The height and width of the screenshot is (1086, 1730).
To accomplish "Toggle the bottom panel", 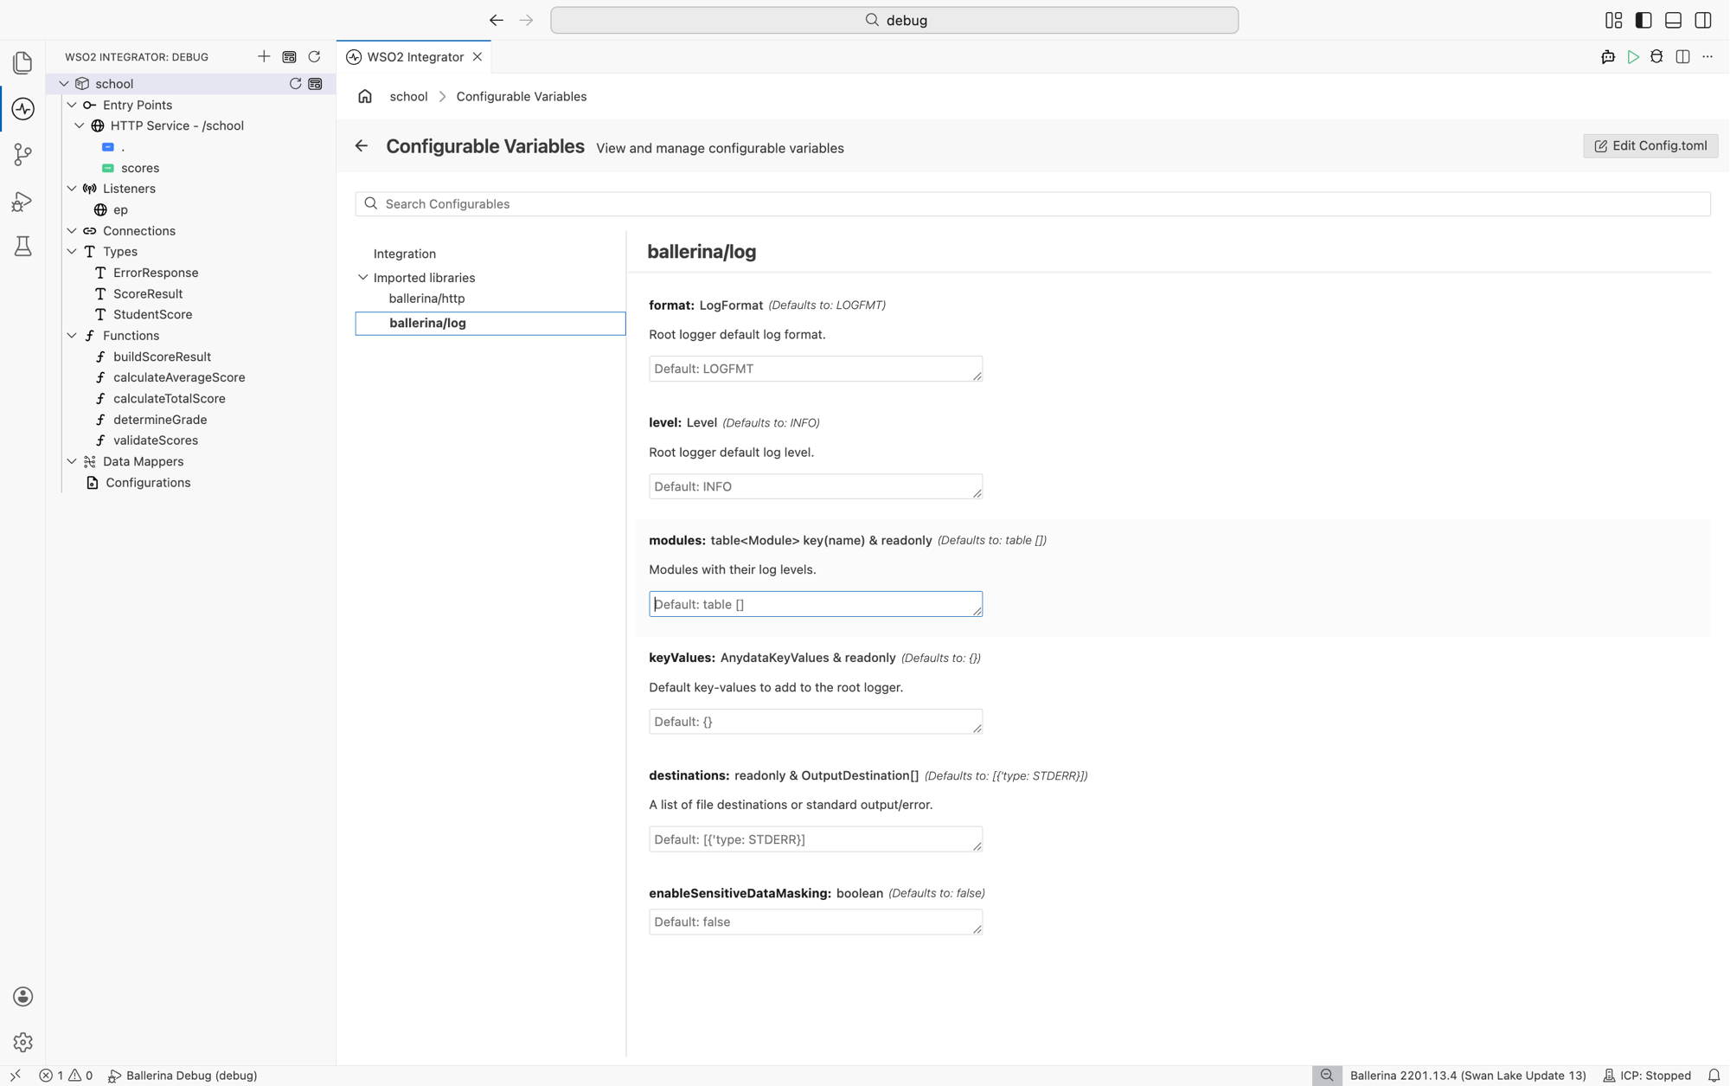I will click(1673, 20).
